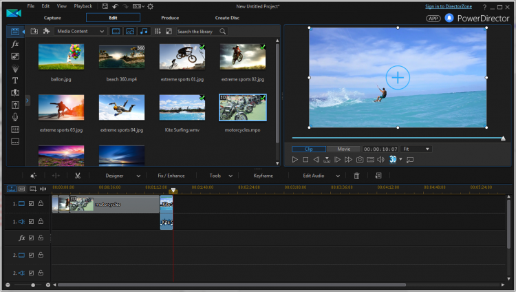
Task: Disable the fx effect track checkbox
Action: 32,238
